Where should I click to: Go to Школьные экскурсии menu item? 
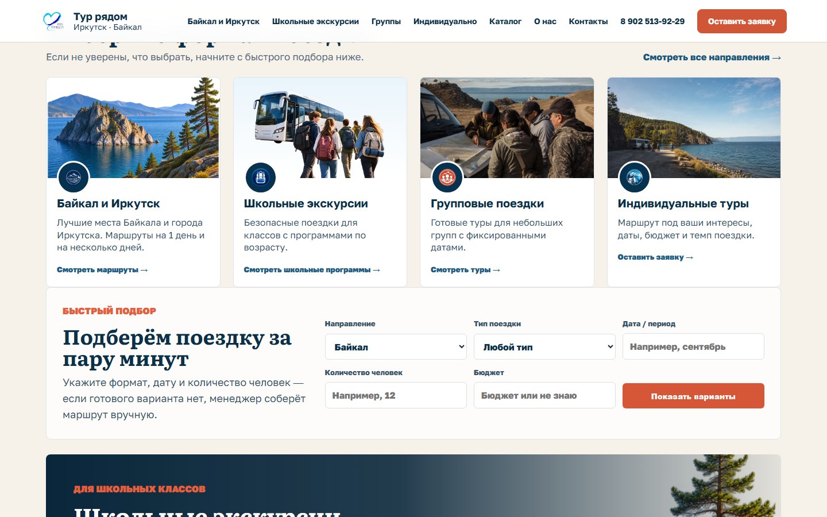coord(315,21)
